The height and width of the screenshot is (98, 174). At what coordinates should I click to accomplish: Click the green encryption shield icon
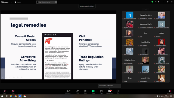pyautogui.click(x=152, y=2)
